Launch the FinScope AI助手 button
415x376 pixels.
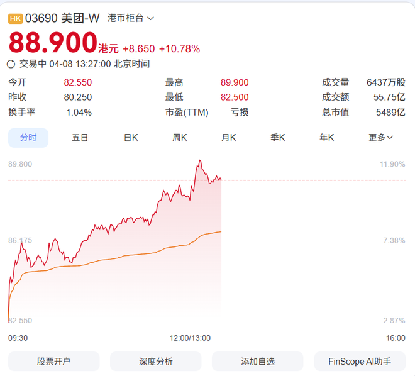click(x=360, y=361)
